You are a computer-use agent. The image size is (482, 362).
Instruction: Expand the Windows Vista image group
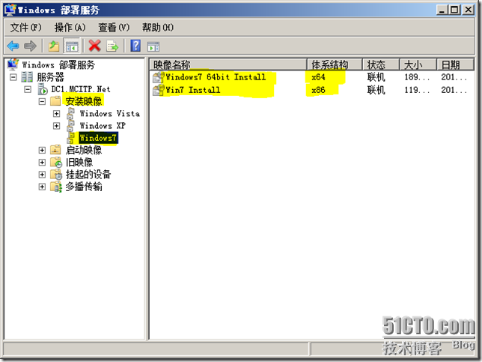pos(57,114)
